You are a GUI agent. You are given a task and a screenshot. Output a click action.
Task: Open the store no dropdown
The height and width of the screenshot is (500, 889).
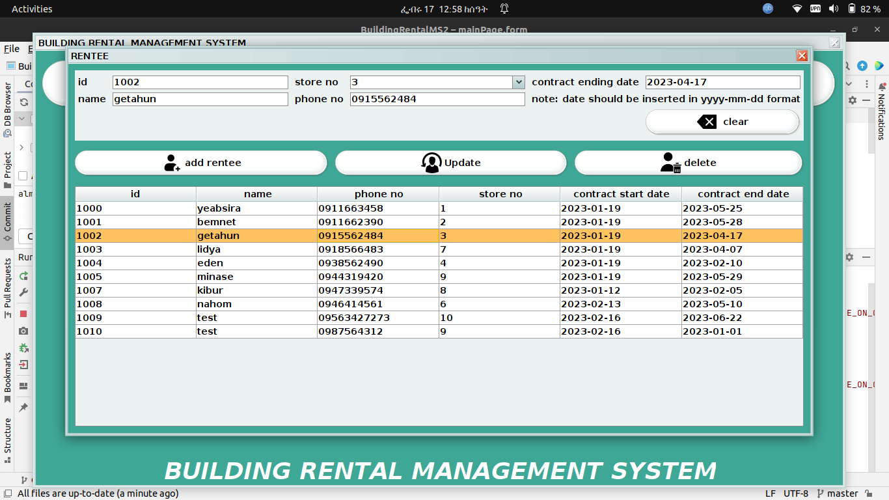(x=519, y=82)
